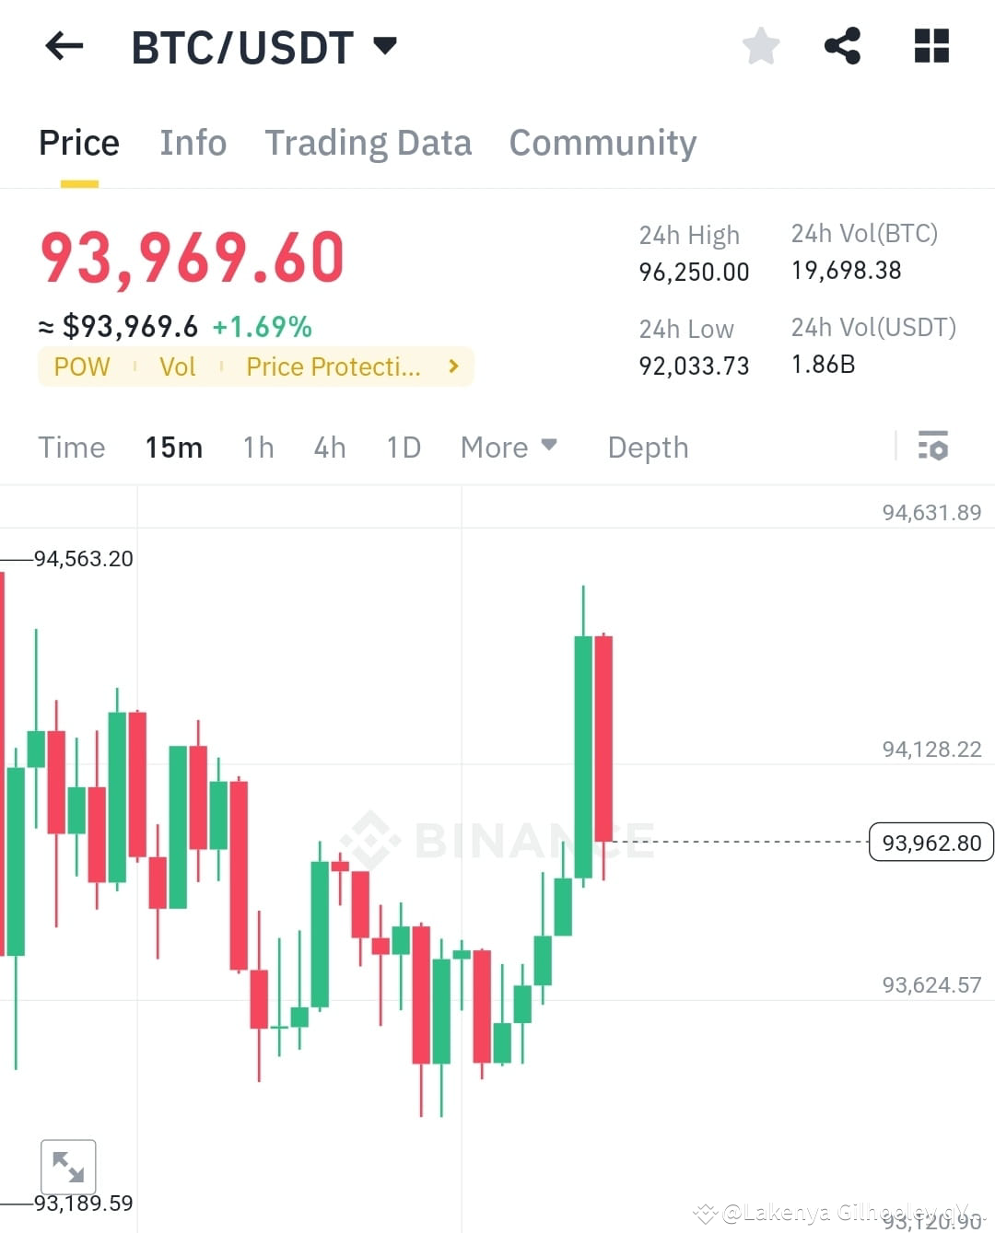Image resolution: width=995 pixels, height=1233 pixels.
Task: Expand Price Protection details with the chevron
Action: (452, 366)
